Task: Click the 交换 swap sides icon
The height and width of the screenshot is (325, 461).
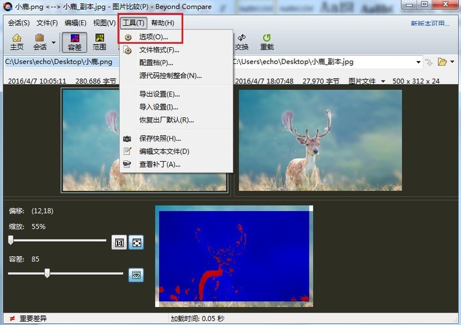Action: pos(241,42)
